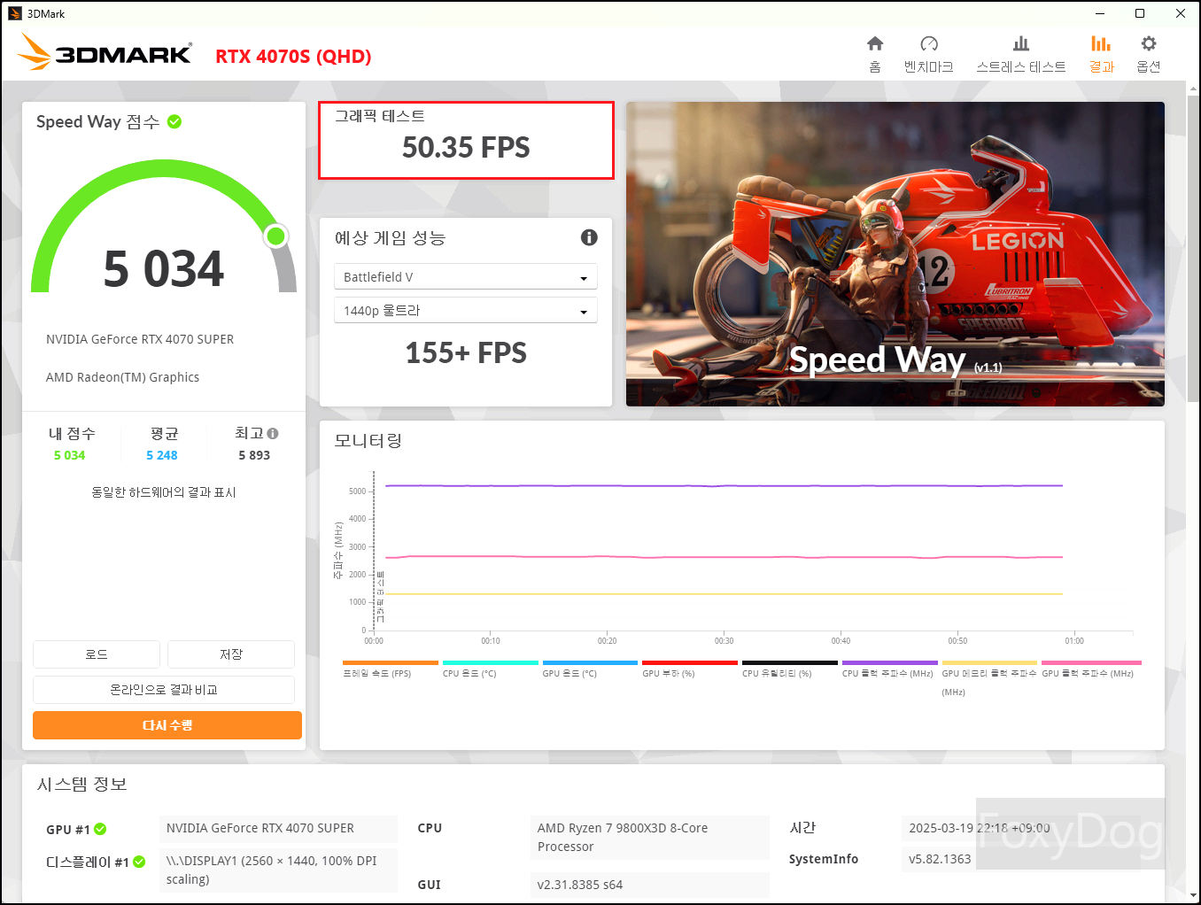Click the 5 034 score in the gauge
The width and height of the screenshot is (1201, 905).
164,269
